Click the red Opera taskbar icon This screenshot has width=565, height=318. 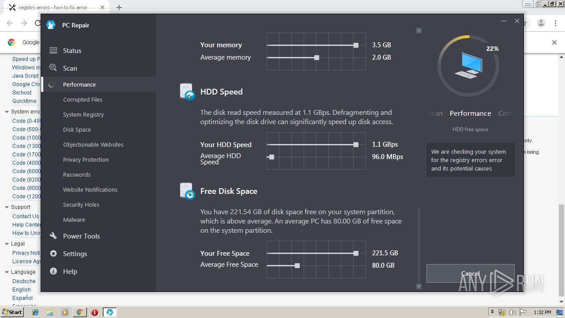(94, 312)
